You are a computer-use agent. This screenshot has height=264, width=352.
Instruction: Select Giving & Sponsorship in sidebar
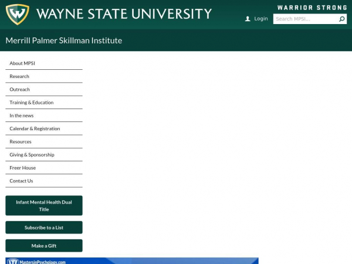[x=44, y=155]
